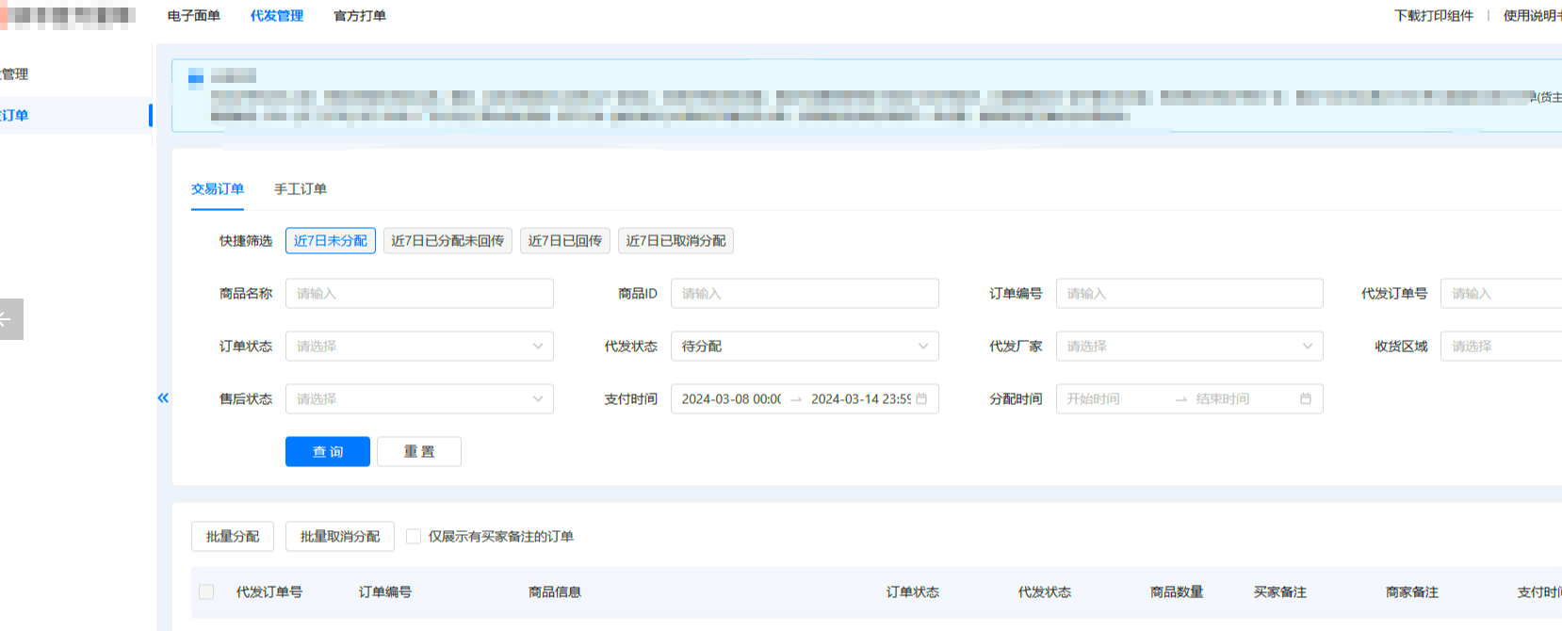The image size is (1562, 631).
Task: Click 代发订单号 column header
Action: [269, 592]
